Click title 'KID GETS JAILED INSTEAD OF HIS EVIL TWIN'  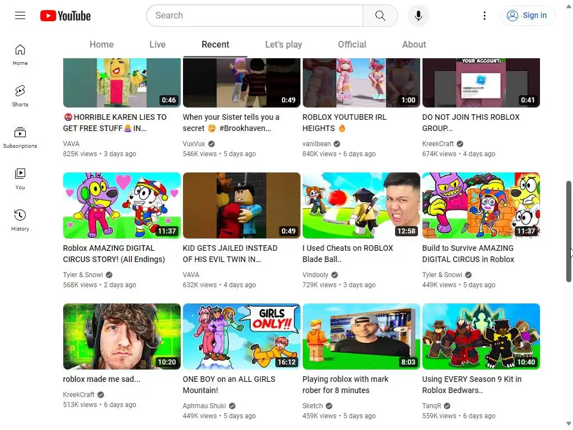230,254
